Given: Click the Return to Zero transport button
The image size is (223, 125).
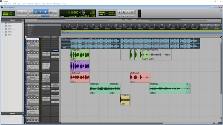Looking at the screenshot, I should [120, 16].
